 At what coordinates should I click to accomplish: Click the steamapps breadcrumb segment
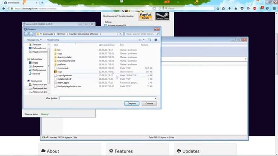tap(48, 34)
